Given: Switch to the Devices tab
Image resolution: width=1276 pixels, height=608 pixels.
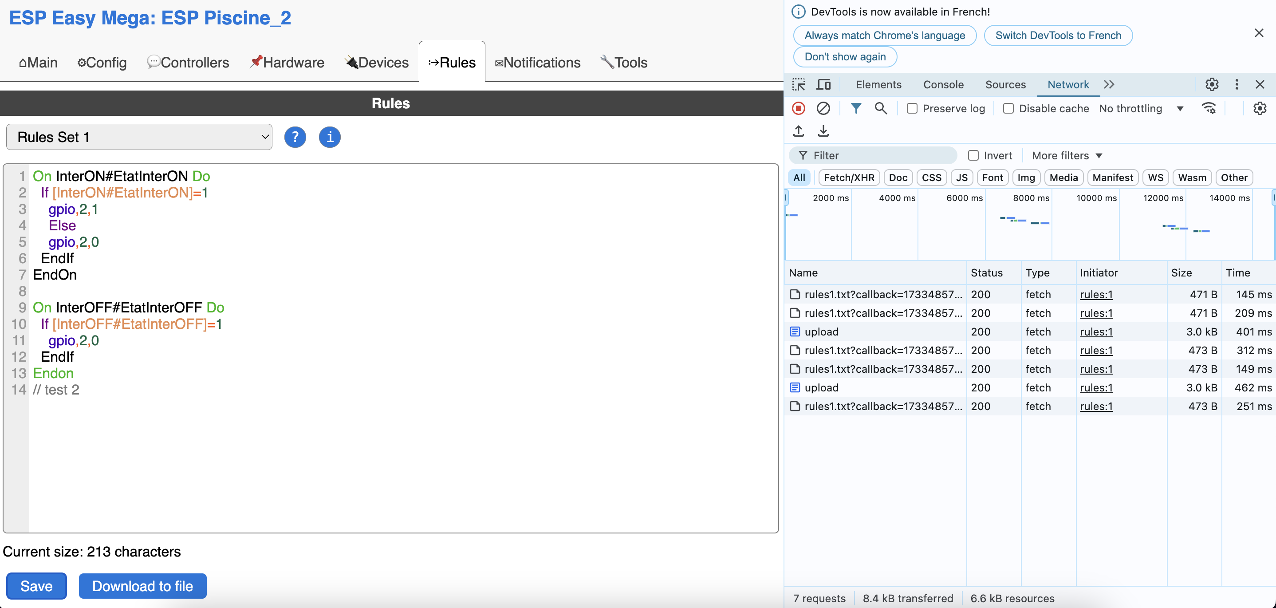Looking at the screenshot, I should click(377, 63).
